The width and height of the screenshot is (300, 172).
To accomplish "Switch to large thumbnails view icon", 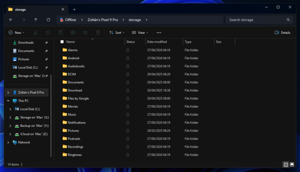I will pos(292,165).
